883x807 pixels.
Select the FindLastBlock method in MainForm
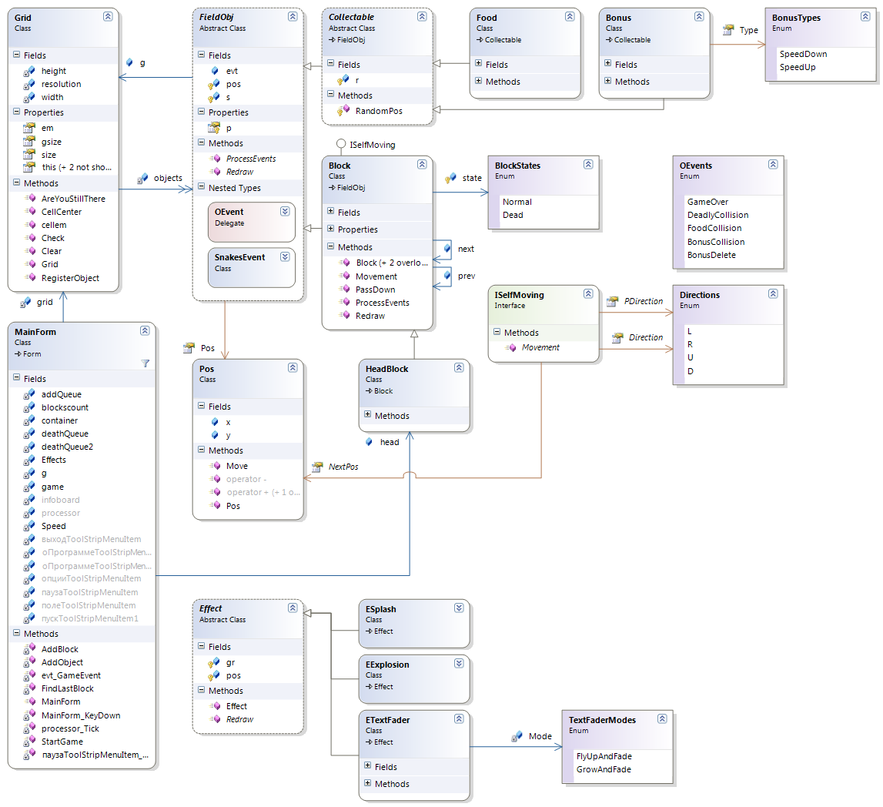coord(68,688)
